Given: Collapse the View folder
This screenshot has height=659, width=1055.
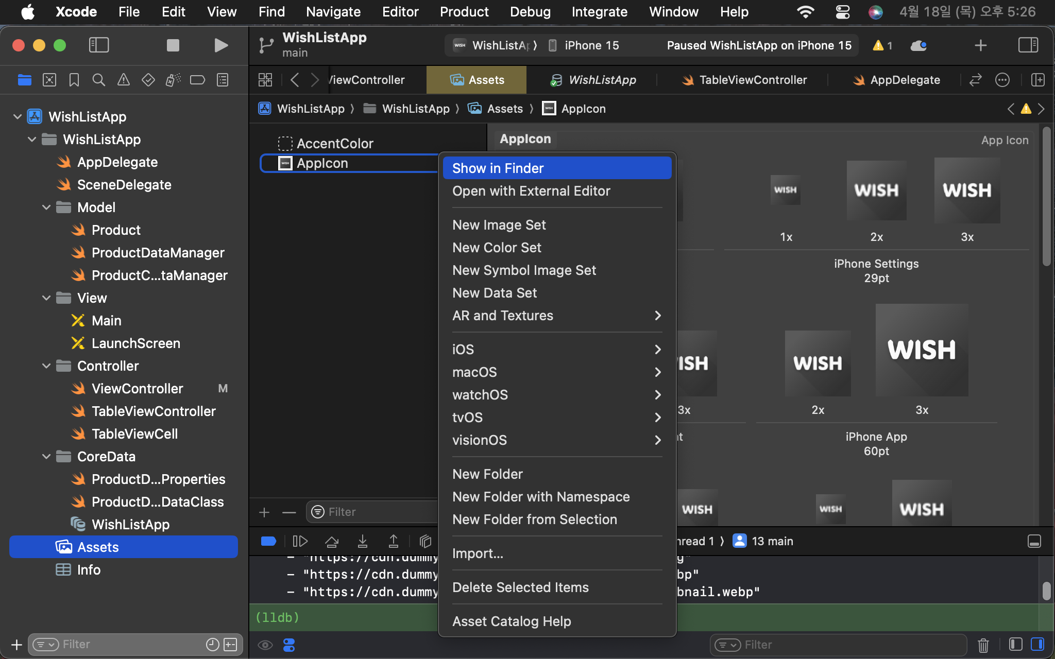Looking at the screenshot, I should click(x=46, y=298).
